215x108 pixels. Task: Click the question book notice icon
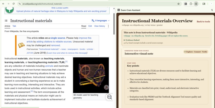click(22, 45)
